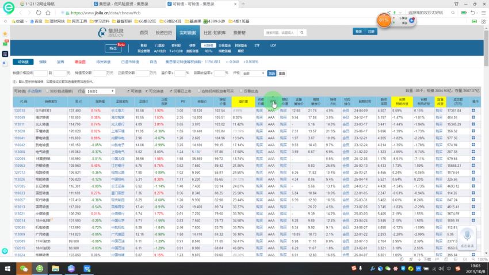489x275 pixels.
Task: Click the 持仓 Beta button
Action: (113, 48)
